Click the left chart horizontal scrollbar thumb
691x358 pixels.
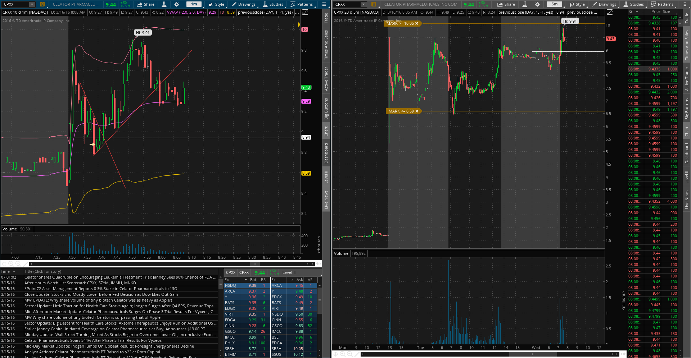point(255,264)
